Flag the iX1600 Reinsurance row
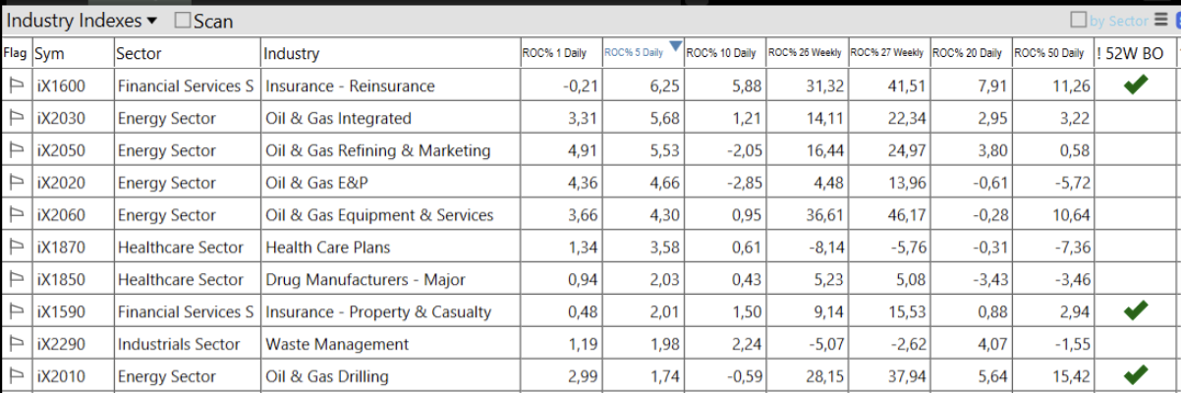This screenshot has height=393, width=1181. click(x=16, y=86)
